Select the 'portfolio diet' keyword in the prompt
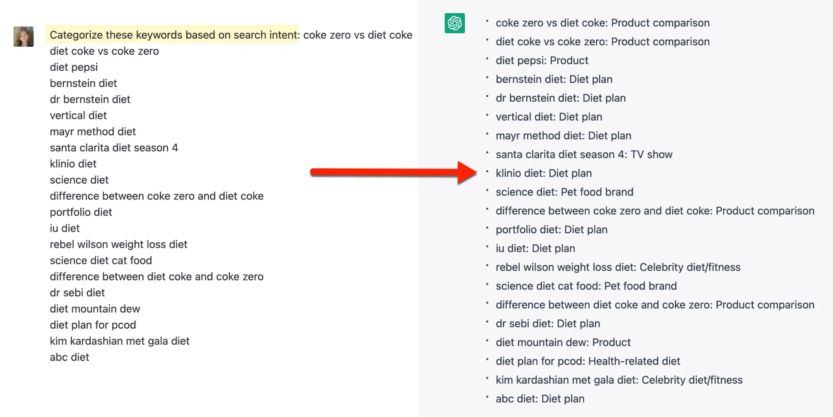Screen dimensions: 833x417 tap(81, 212)
